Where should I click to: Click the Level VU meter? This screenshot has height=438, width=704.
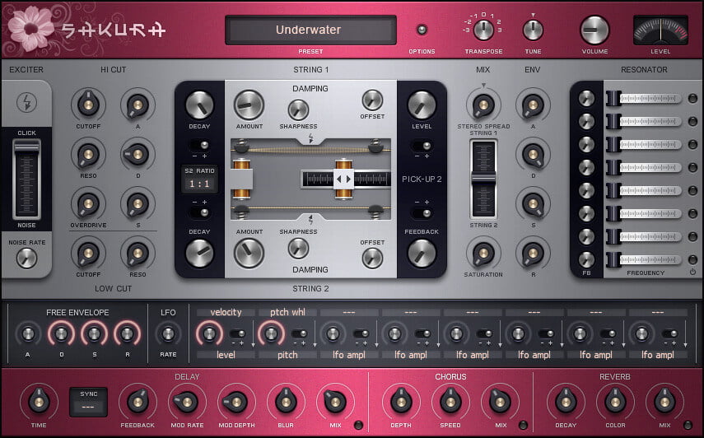660,30
